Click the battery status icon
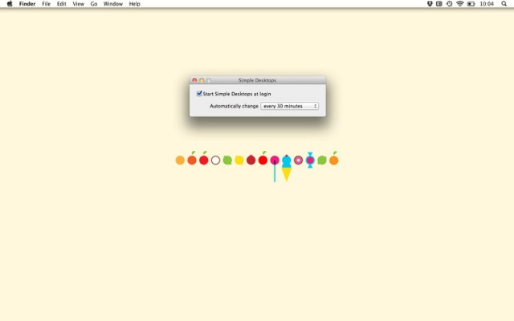This screenshot has width=514, height=321. pos(471,4)
